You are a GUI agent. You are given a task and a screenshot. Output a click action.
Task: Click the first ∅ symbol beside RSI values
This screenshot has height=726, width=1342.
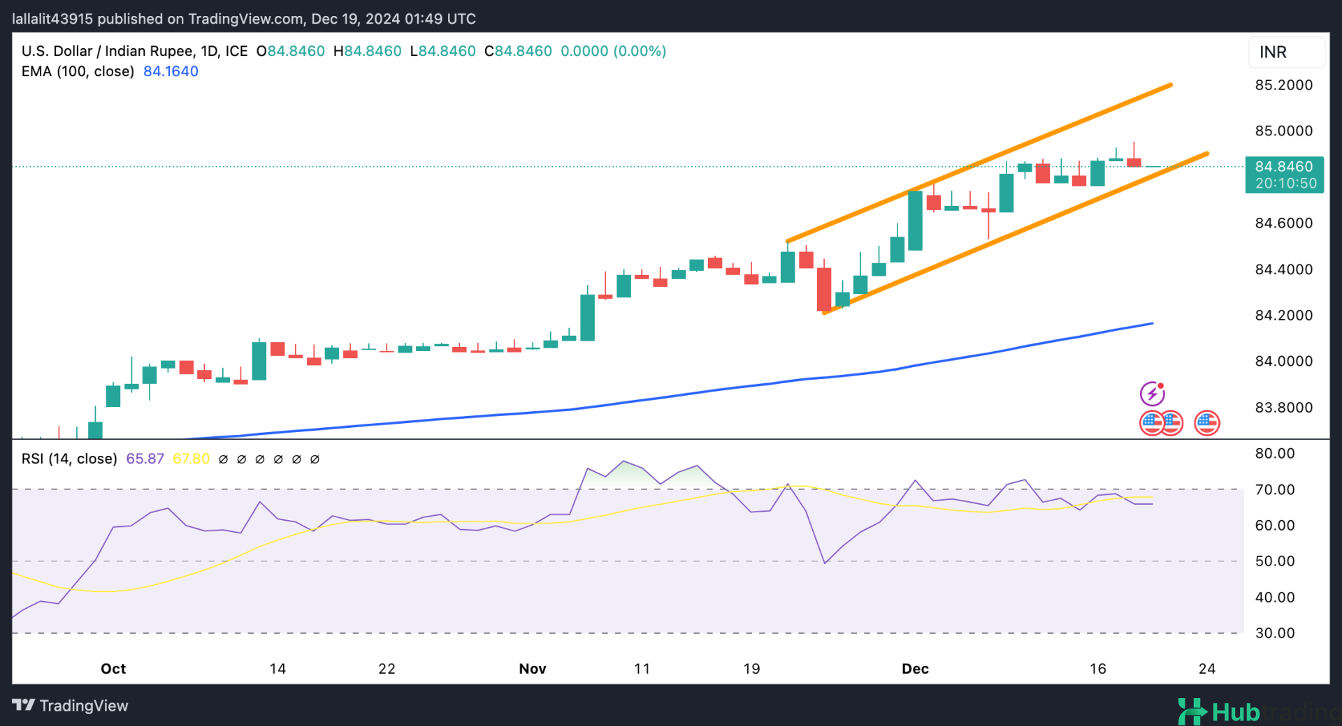point(224,459)
